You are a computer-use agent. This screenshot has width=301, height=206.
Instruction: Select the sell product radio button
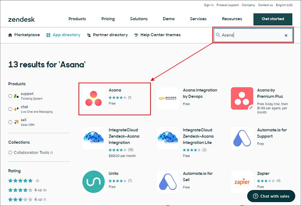[10, 122]
